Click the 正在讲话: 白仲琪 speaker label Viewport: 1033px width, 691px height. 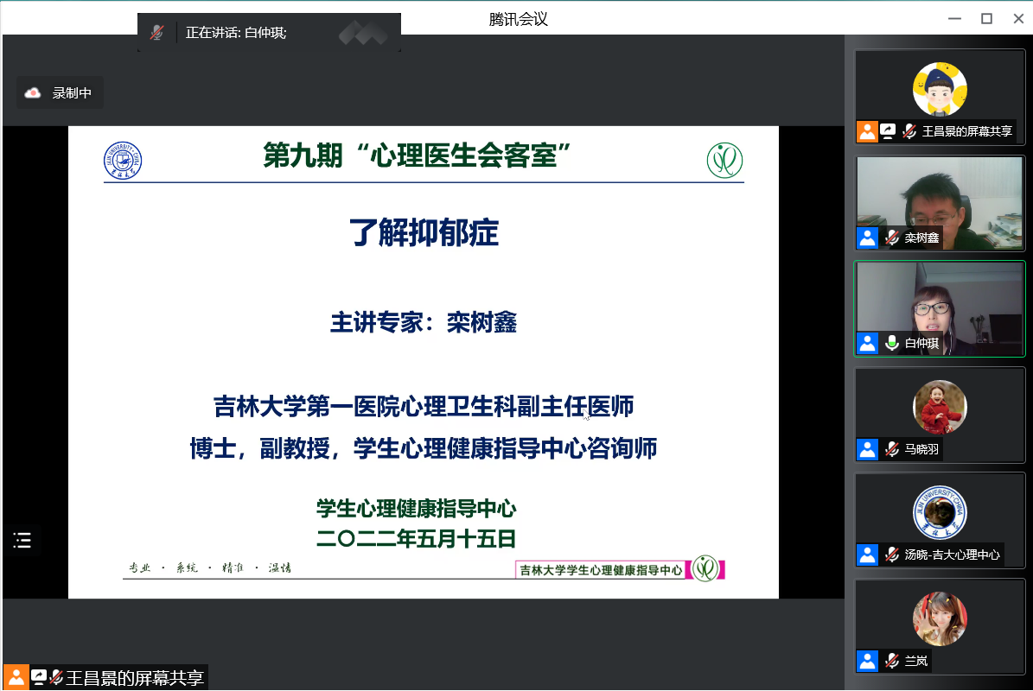pos(236,33)
